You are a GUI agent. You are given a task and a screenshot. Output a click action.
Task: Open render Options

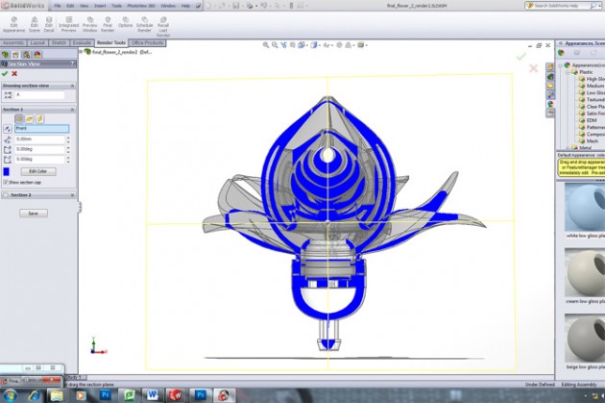click(x=126, y=26)
